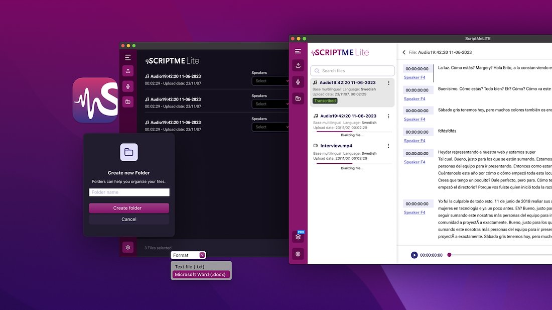The width and height of the screenshot is (552, 310).
Task: Close the light ScriptMeLITE window with red button
Action: click(293, 39)
